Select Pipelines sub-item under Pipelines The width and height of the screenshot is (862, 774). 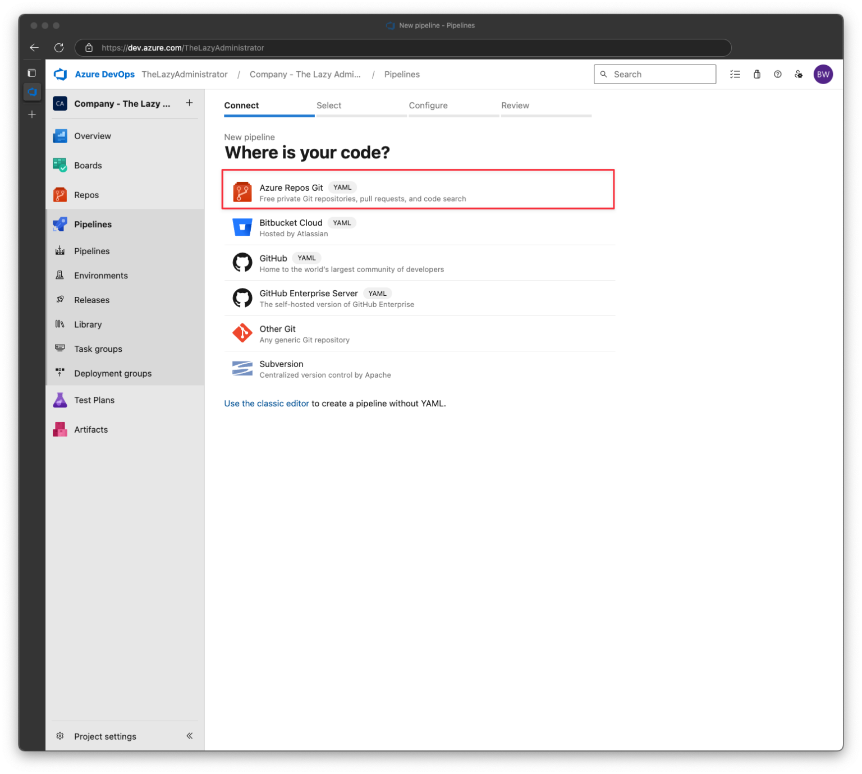pos(125,251)
